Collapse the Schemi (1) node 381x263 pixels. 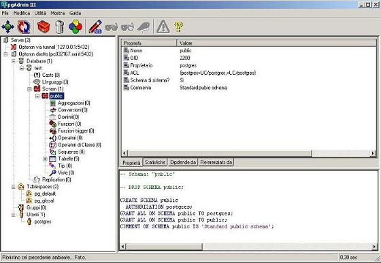[30, 89]
